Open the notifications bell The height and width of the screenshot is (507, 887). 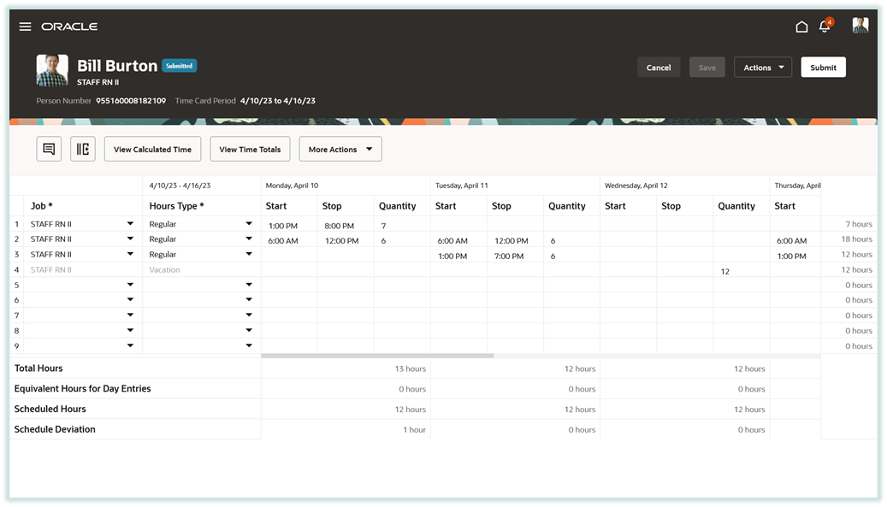tap(823, 27)
